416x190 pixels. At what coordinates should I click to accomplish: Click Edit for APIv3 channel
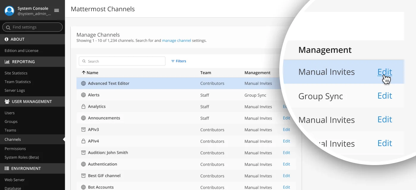pyautogui.click(x=286, y=129)
